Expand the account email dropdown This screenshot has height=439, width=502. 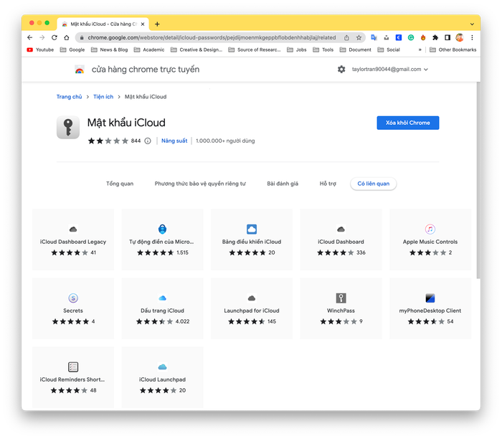click(426, 69)
